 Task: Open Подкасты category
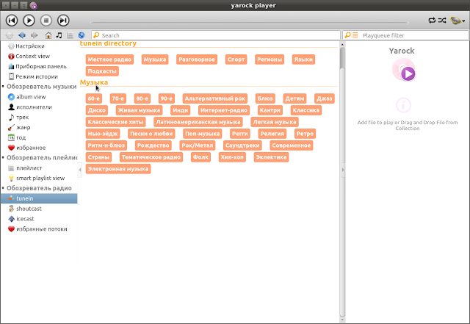click(102, 71)
